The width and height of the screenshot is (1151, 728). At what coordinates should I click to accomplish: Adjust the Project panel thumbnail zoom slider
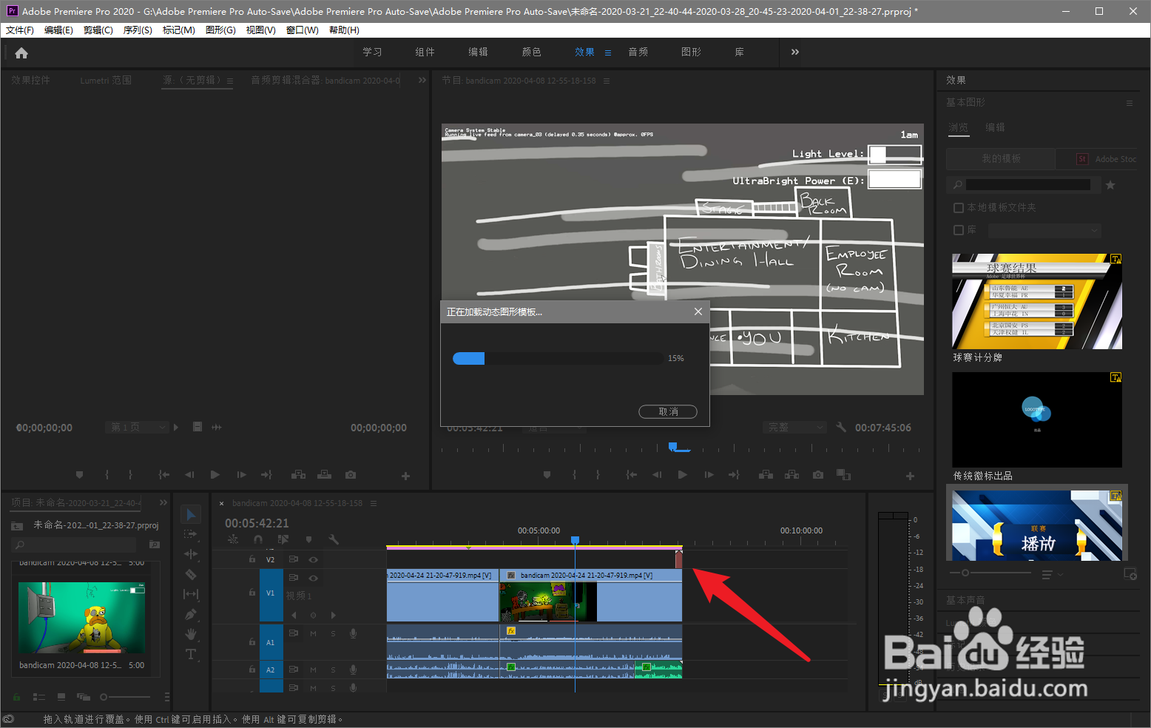pyautogui.click(x=125, y=697)
